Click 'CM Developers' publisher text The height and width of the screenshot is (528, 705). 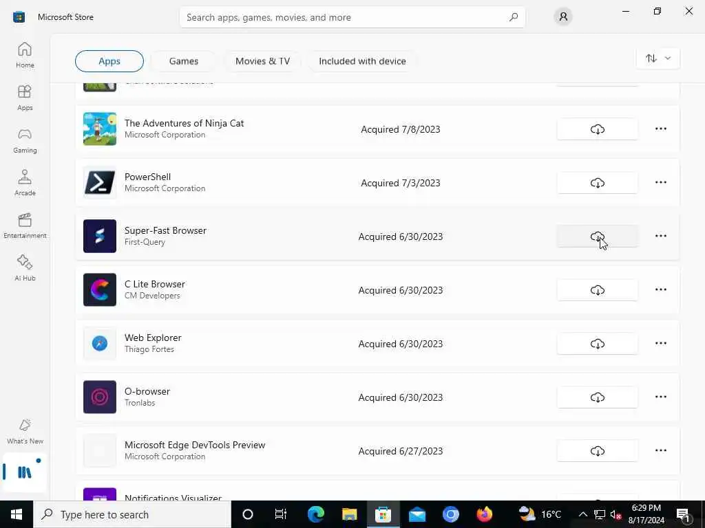152,296
